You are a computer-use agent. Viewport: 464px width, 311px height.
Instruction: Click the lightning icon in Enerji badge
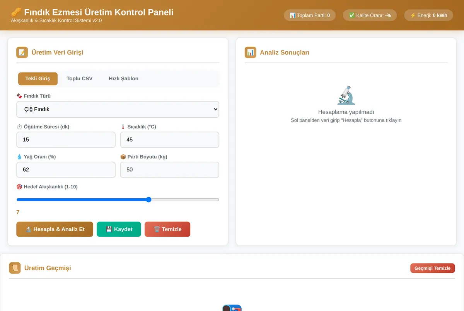(413, 15)
